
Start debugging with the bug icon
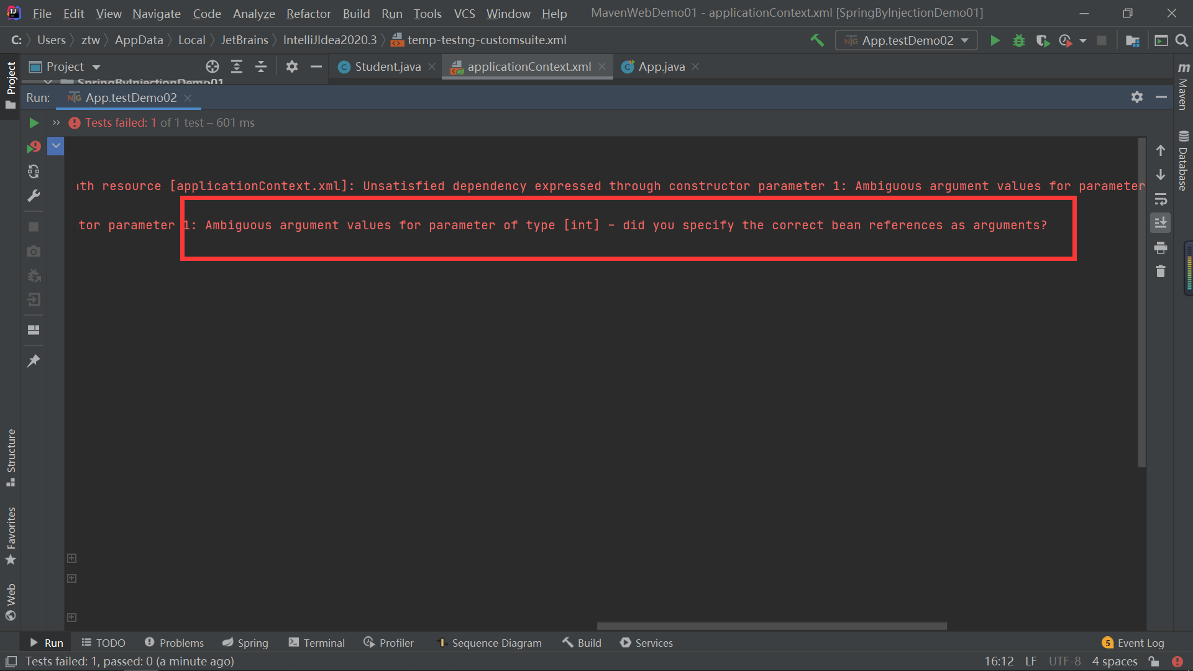pyautogui.click(x=1018, y=40)
